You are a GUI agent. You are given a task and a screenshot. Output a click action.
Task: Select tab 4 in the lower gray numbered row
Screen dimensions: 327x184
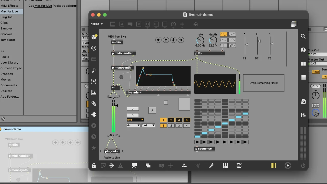pyautogui.click(x=187, y=125)
